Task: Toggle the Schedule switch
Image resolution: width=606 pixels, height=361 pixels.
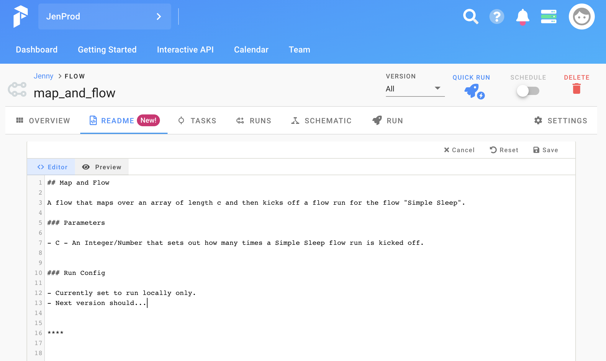Action: point(528,91)
